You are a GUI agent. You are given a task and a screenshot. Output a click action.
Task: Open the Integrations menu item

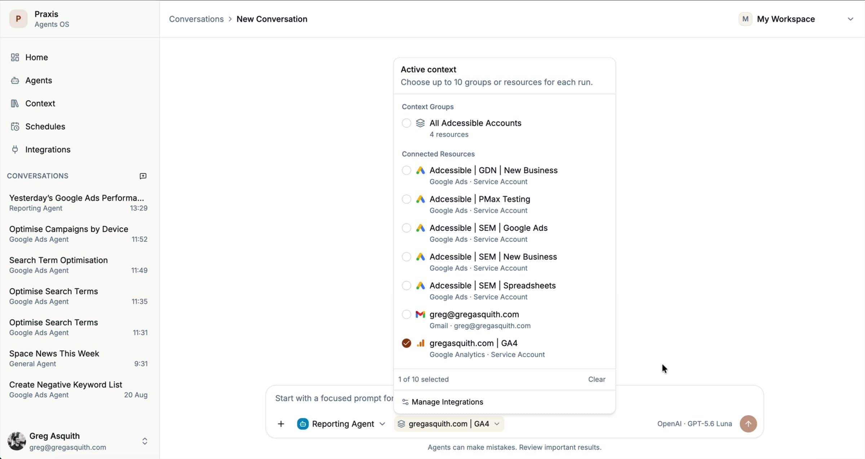(x=80, y=150)
